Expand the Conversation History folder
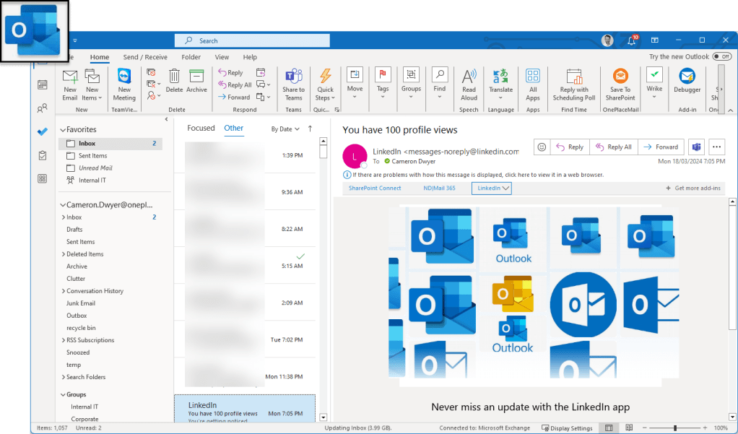This screenshot has height=434, width=738. [x=64, y=291]
